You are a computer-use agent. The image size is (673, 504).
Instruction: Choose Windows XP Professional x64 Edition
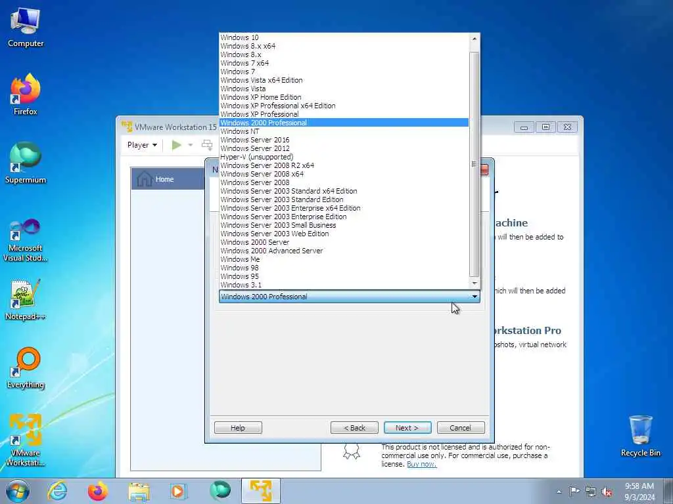pos(344,106)
